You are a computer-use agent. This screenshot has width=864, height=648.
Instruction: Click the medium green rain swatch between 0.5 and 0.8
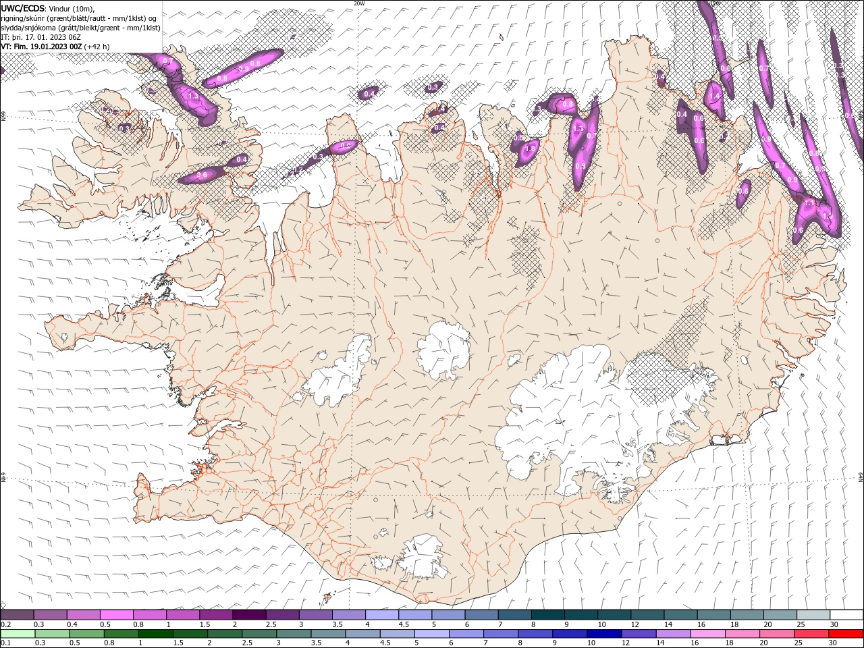coord(86,634)
